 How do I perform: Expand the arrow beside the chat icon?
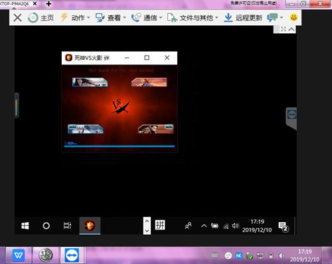(x=282, y=17)
